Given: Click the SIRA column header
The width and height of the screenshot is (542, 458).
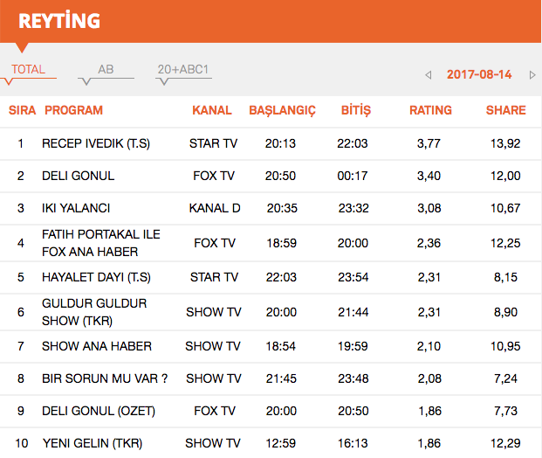Looking at the screenshot, I should pyautogui.click(x=22, y=110).
